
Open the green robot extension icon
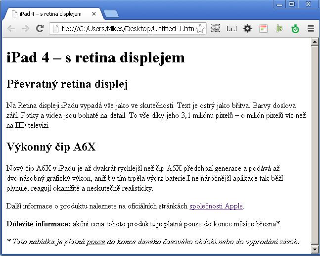tap(295, 29)
